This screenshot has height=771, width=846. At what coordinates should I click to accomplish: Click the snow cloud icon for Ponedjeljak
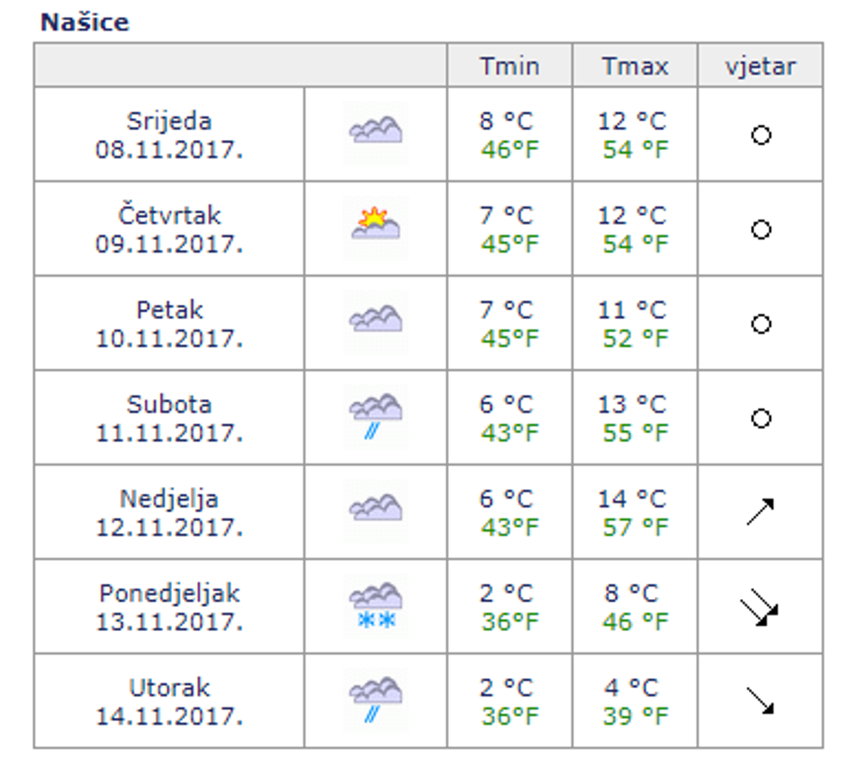point(376,605)
